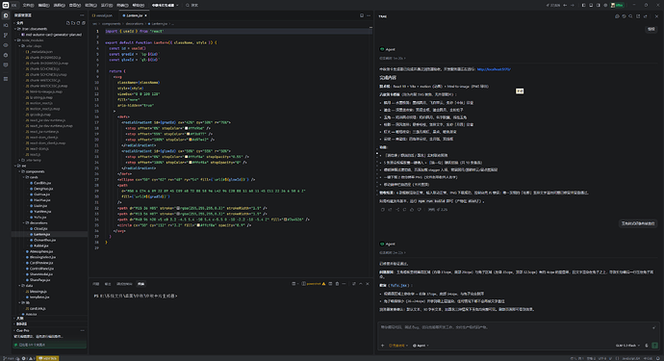
Task: Click the Cue-Pro section ellipsis icon
Action: click(82, 330)
